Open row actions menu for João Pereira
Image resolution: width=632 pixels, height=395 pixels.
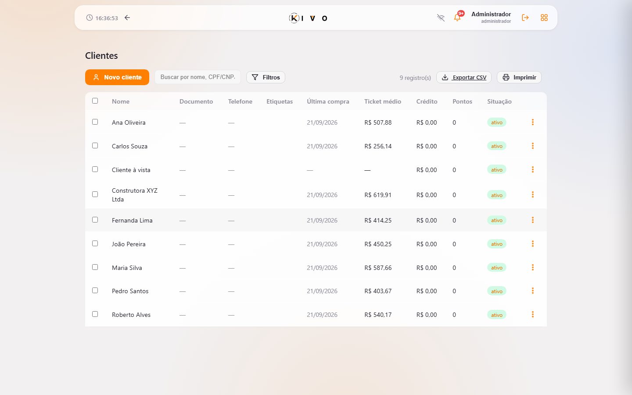coord(533,244)
